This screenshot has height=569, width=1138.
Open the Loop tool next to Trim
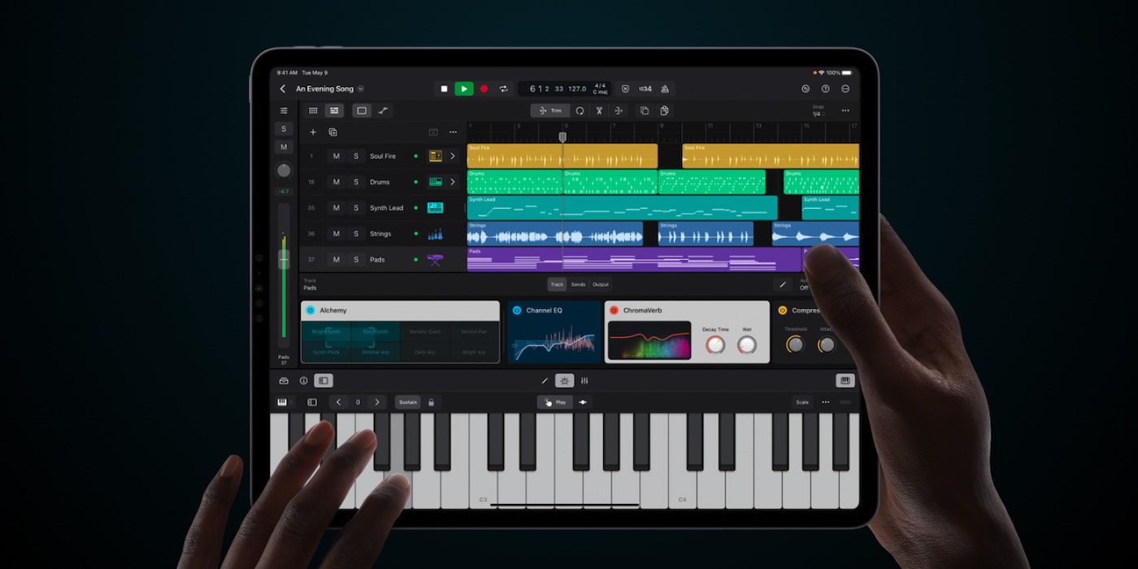[580, 111]
